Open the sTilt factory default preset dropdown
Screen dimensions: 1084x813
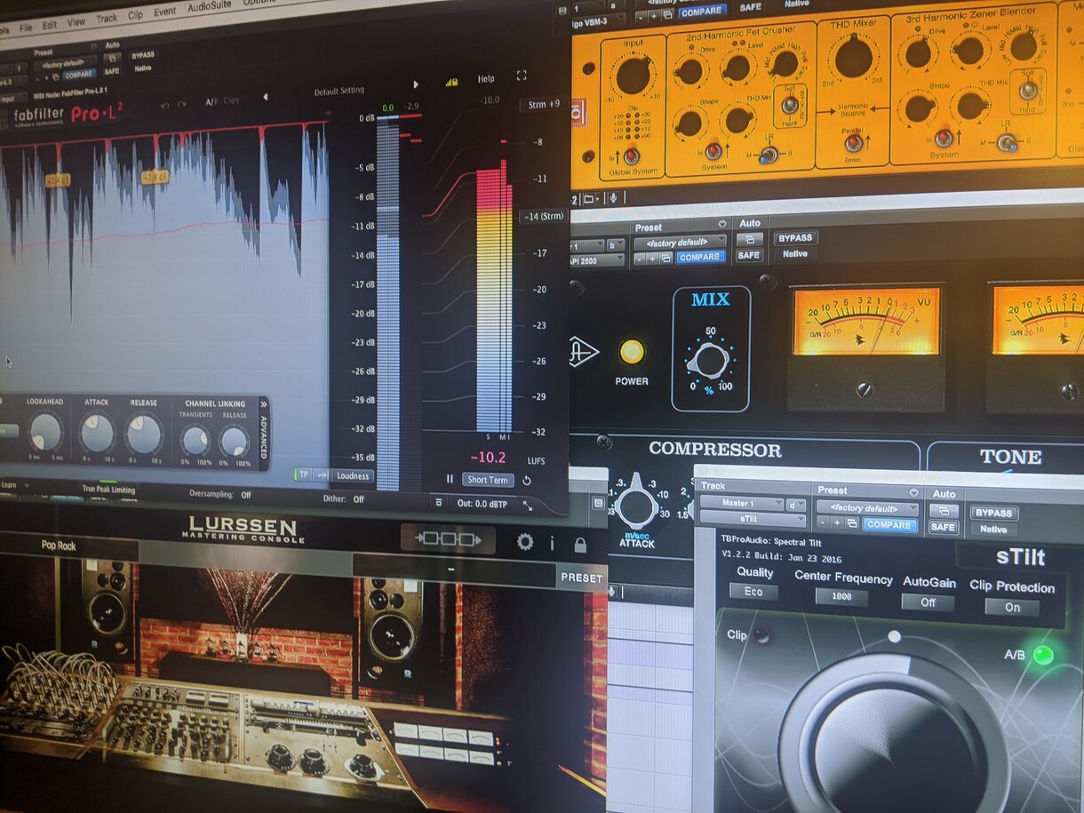[x=867, y=509]
